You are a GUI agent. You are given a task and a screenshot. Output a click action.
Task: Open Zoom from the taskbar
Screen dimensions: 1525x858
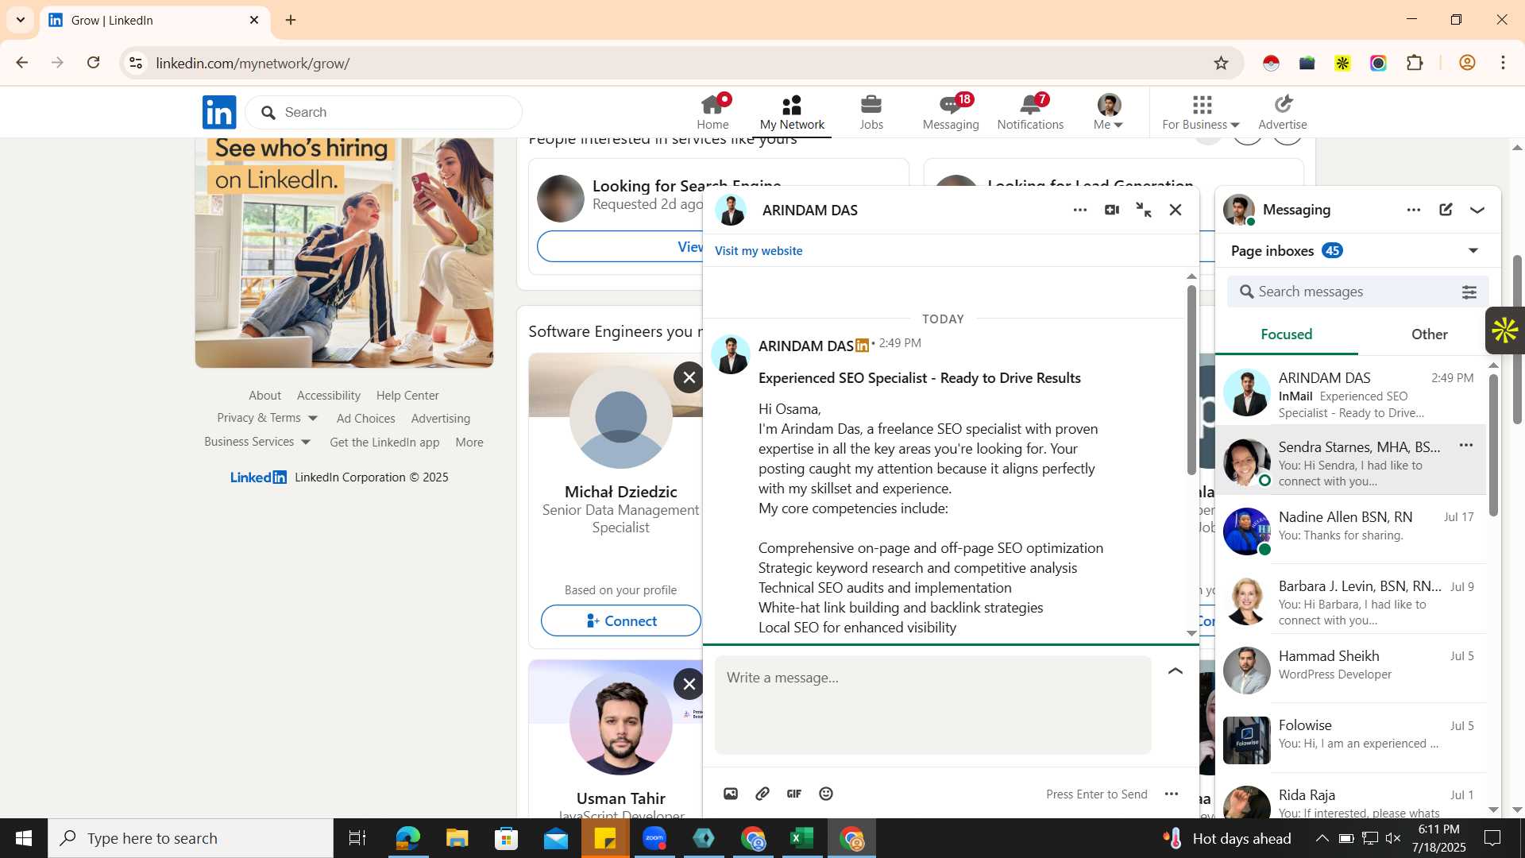coord(654,838)
